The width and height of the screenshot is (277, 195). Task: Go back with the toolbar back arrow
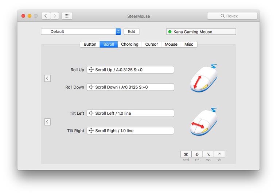tap(46, 16)
